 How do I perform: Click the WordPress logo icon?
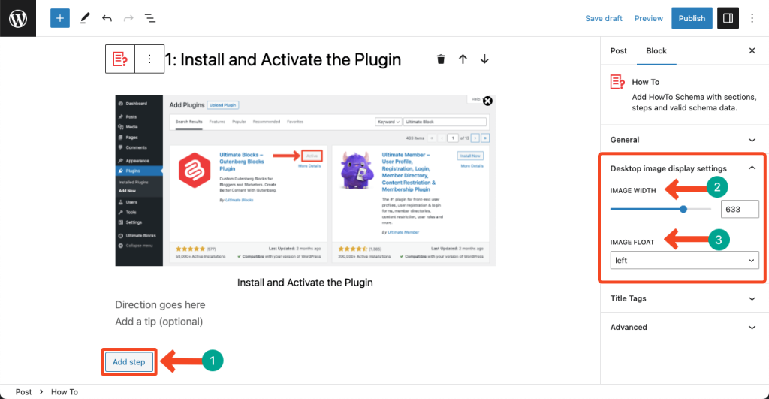[18, 18]
